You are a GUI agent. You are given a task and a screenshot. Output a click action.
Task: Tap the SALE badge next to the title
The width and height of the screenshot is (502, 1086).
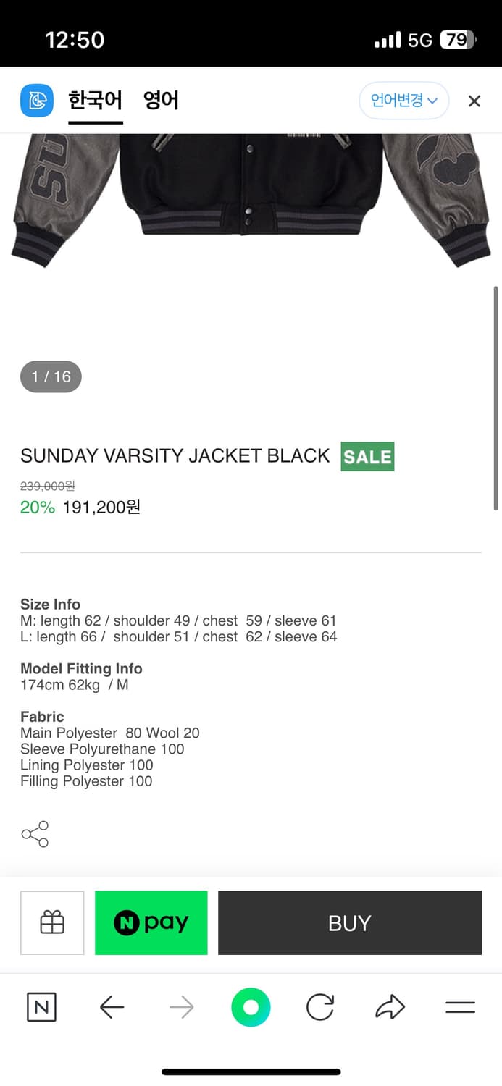click(x=367, y=456)
